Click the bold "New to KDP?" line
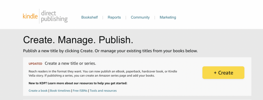Viewport: 263px width, 100px height. 78,83
